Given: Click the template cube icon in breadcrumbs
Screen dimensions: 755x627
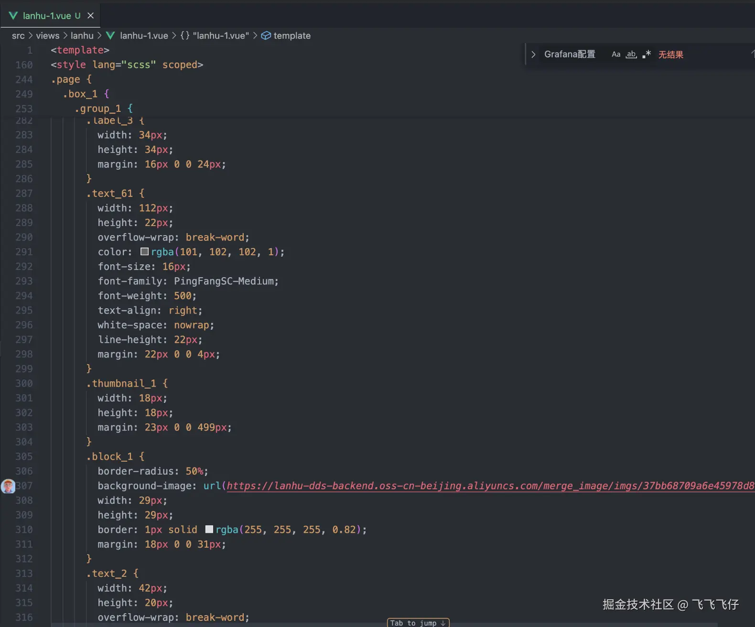Looking at the screenshot, I should coord(266,36).
